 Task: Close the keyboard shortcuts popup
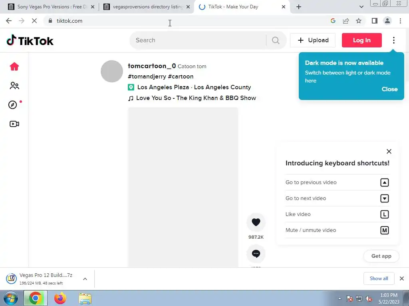[389, 151]
